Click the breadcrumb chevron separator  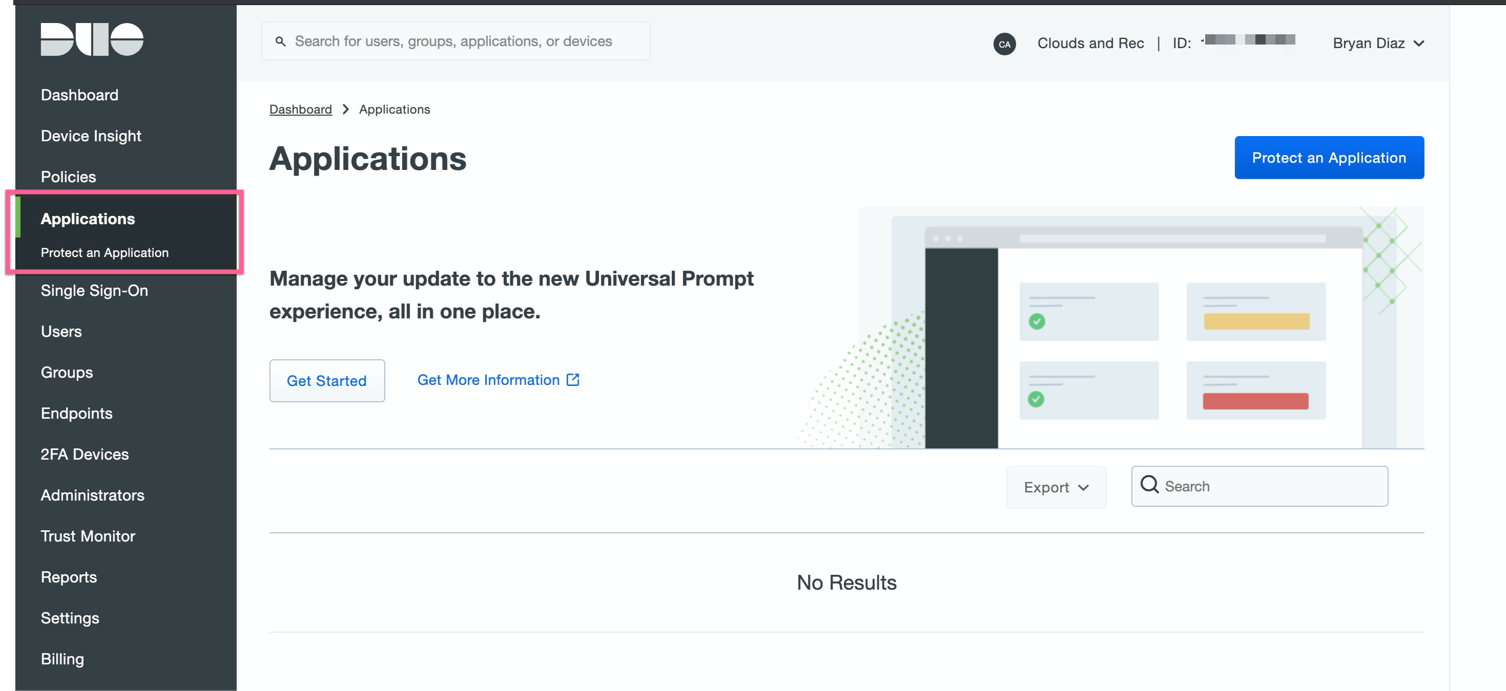click(x=345, y=109)
